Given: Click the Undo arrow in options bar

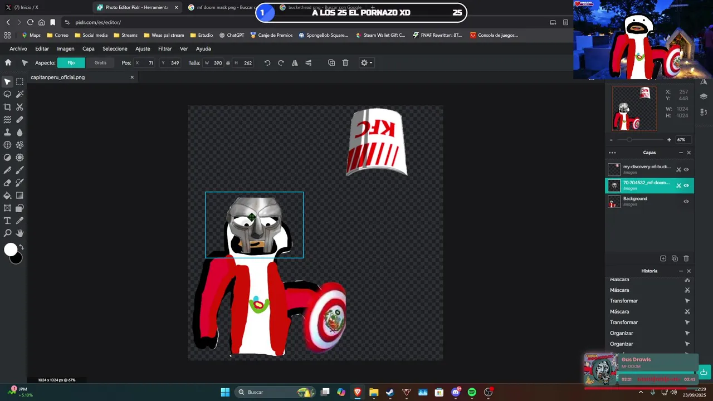Looking at the screenshot, I should [267, 63].
